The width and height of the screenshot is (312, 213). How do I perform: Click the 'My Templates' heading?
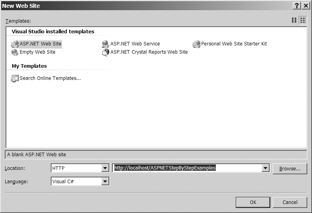(x=29, y=66)
